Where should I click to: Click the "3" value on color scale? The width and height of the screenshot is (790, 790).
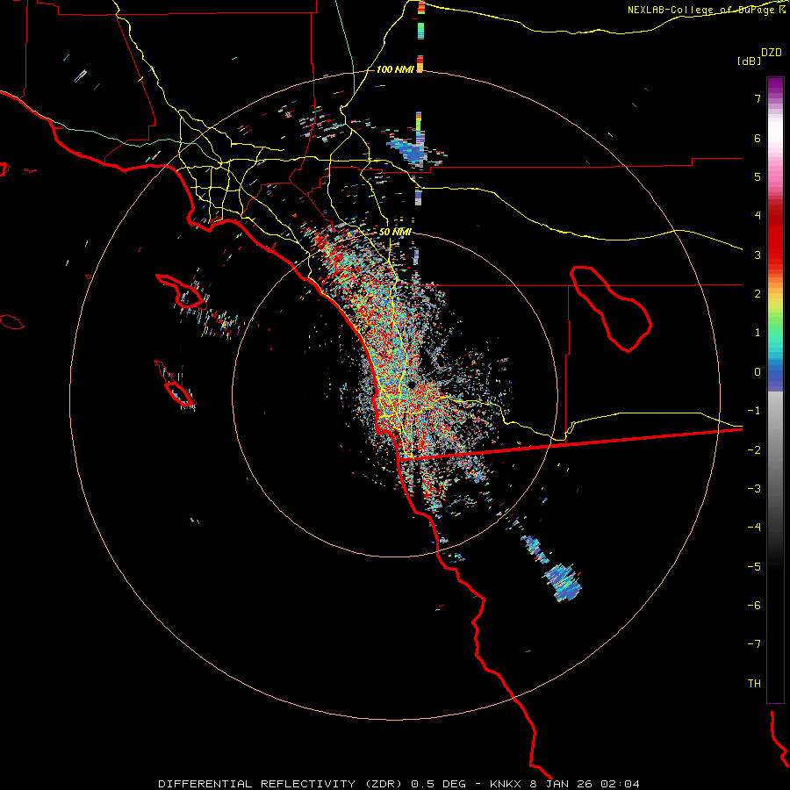pos(758,255)
